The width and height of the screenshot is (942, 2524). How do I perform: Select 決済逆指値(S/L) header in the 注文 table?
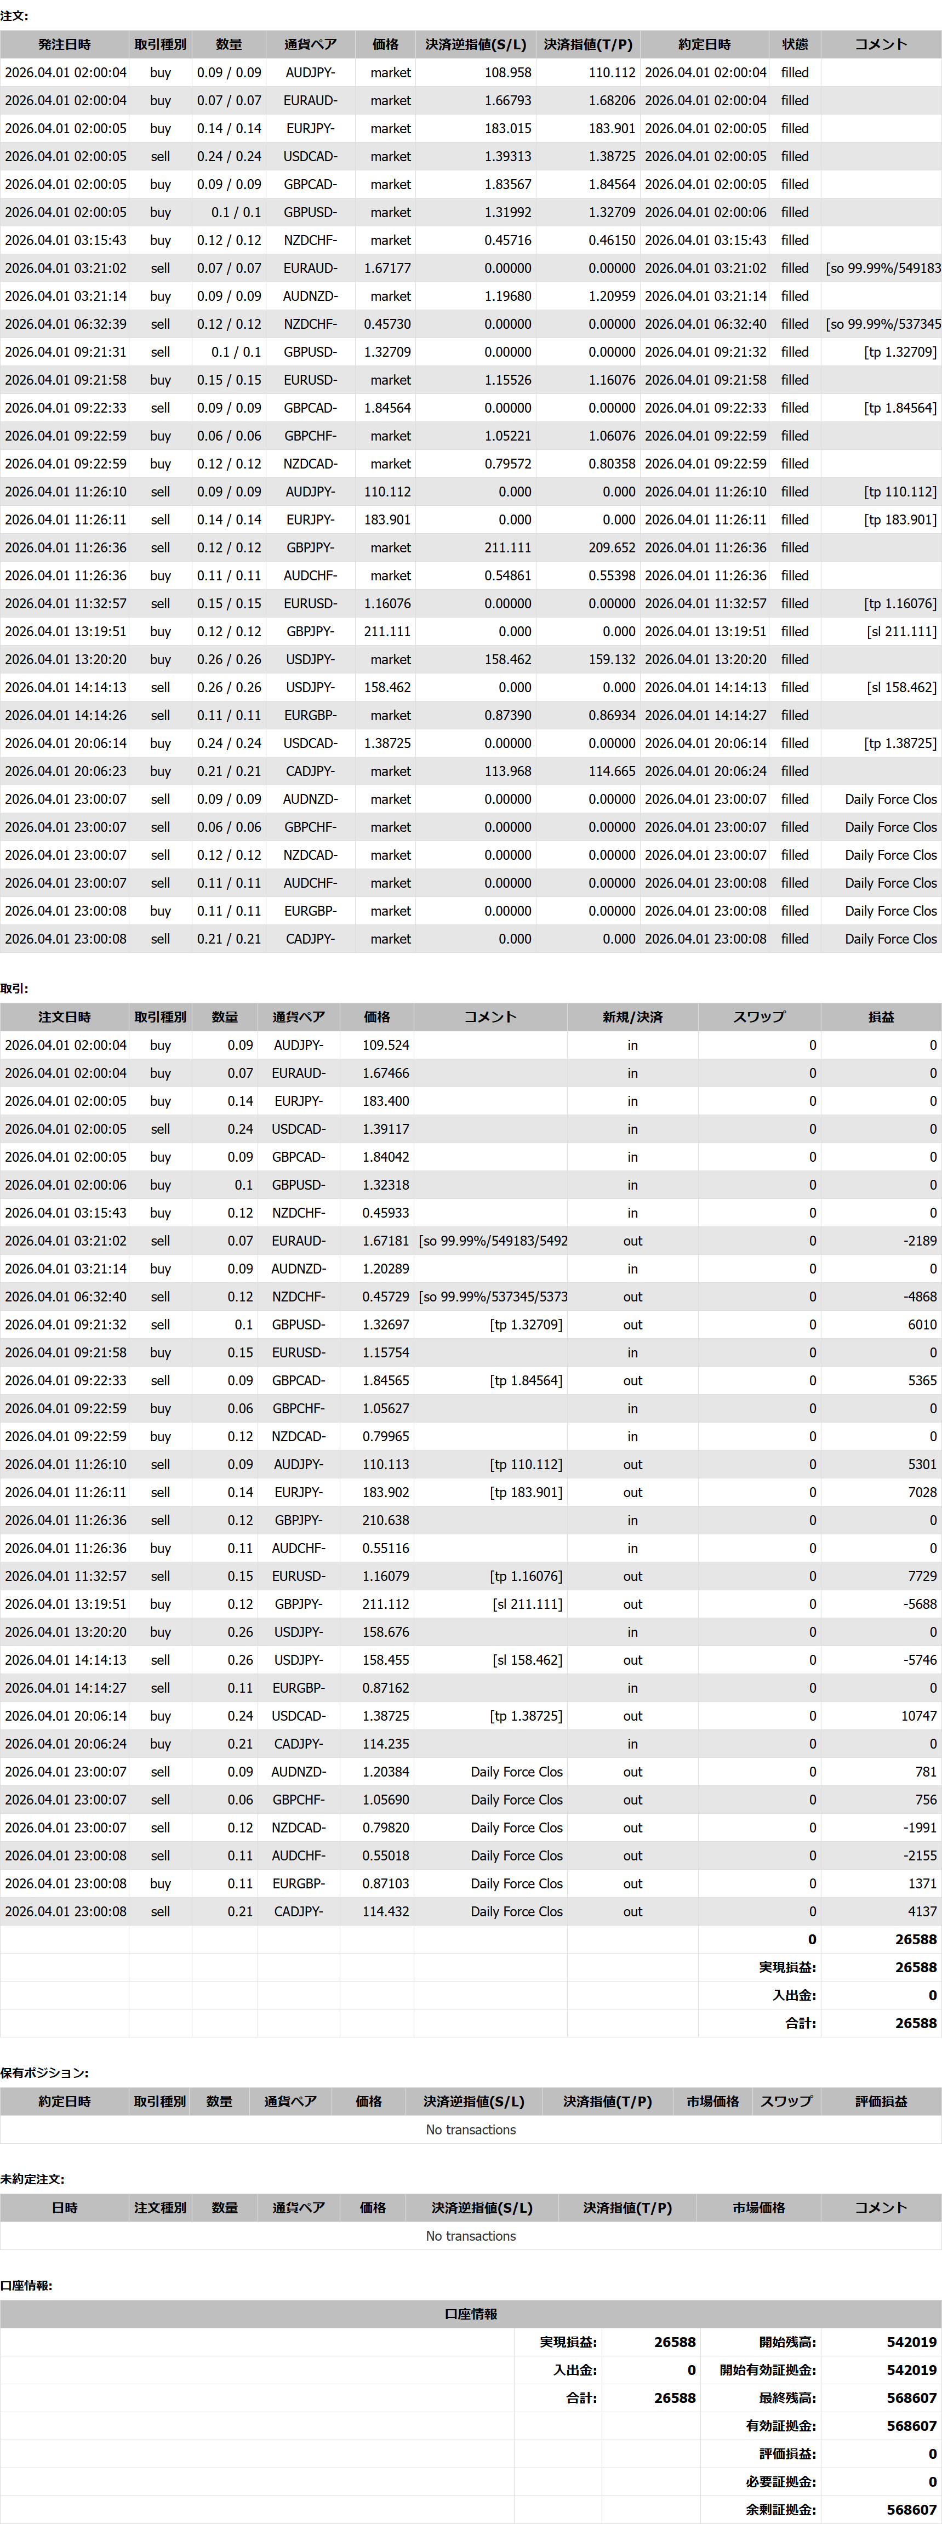[476, 44]
